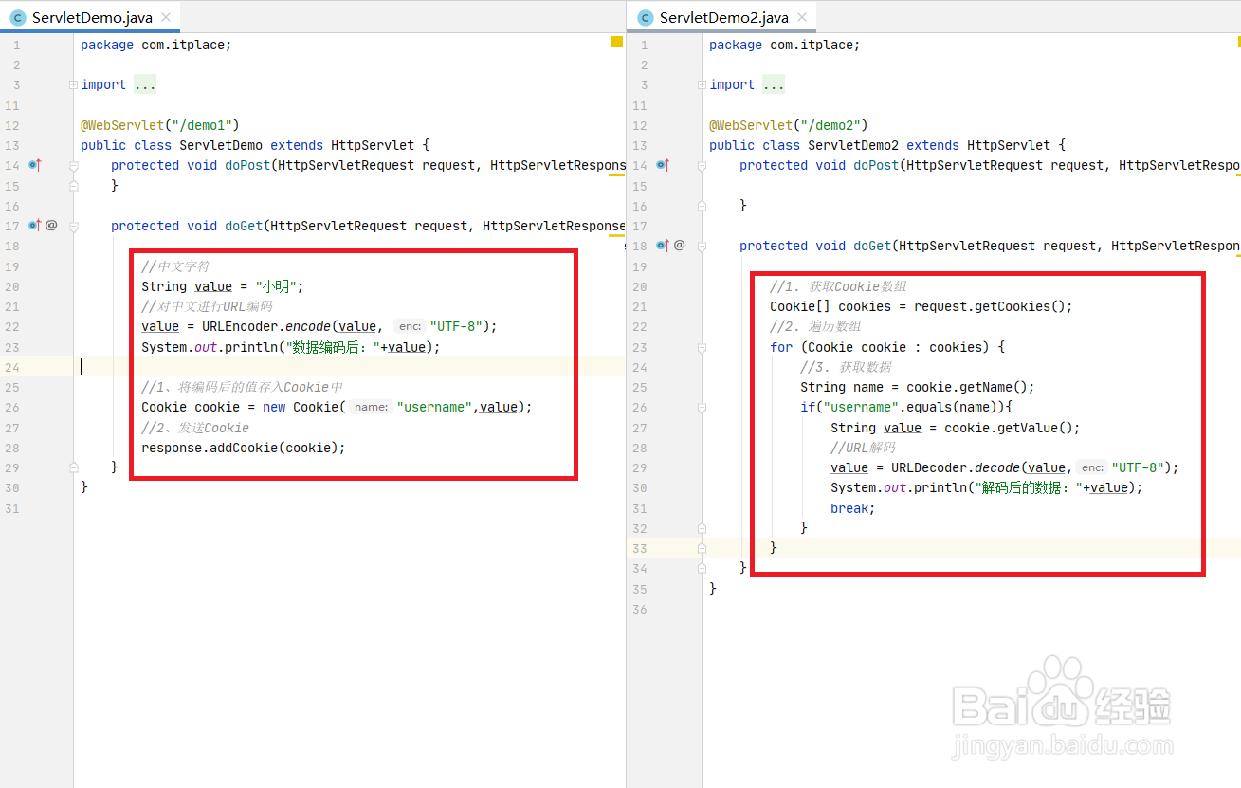Click class name ServletDemo2 in its declaration
The height and width of the screenshot is (788, 1241).
853,145
